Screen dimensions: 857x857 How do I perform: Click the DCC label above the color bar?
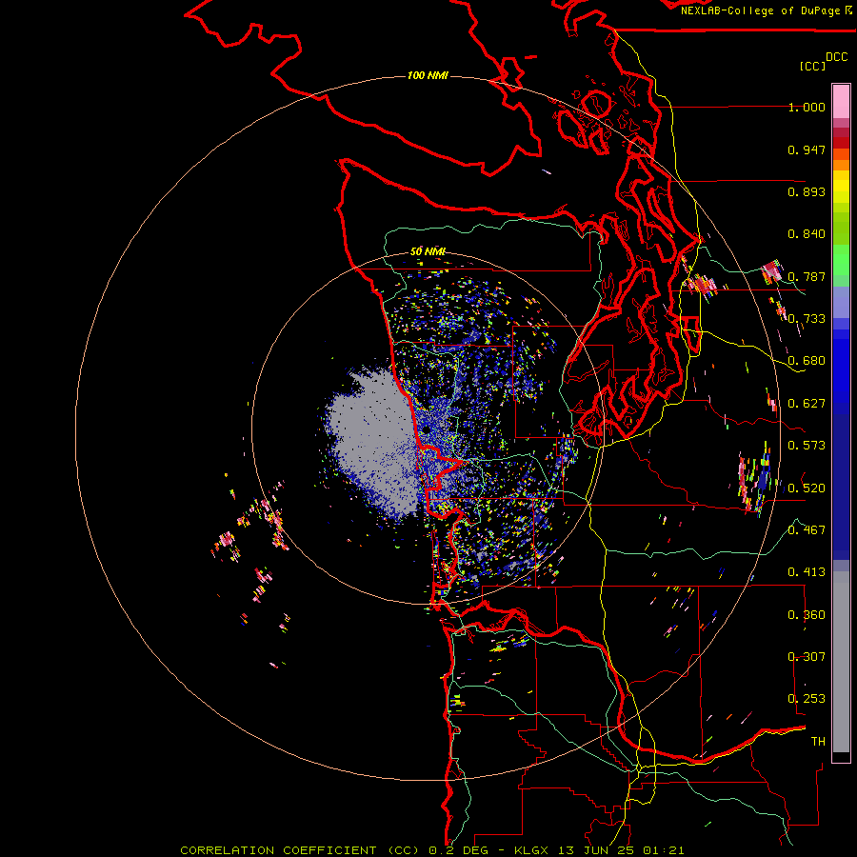click(837, 56)
